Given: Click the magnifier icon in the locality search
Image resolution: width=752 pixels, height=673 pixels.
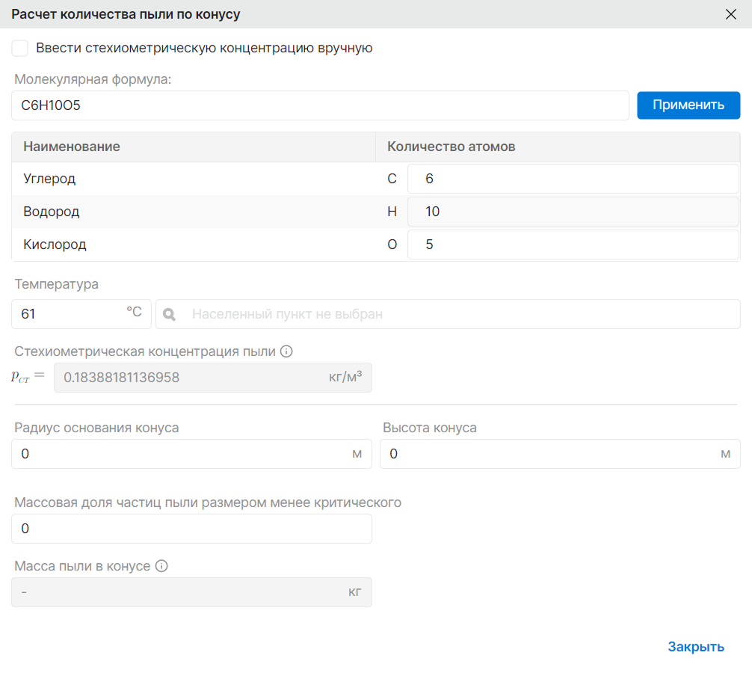Looking at the screenshot, I should click(x=169, y=314).
